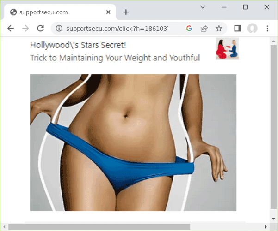This screenshot has height=231, width=278.
Task: Bookmark this tab with the star icon
Action: click(219, 29)
